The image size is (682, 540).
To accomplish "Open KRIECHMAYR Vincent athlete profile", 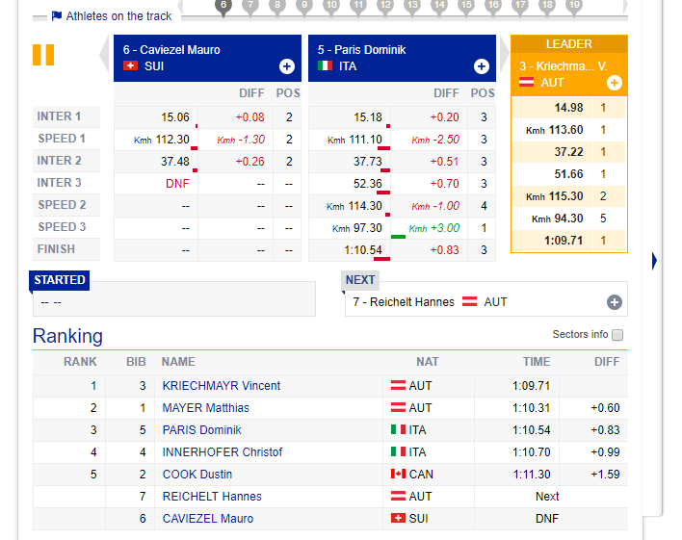I will pyautogui.click(x=222, y=386).
